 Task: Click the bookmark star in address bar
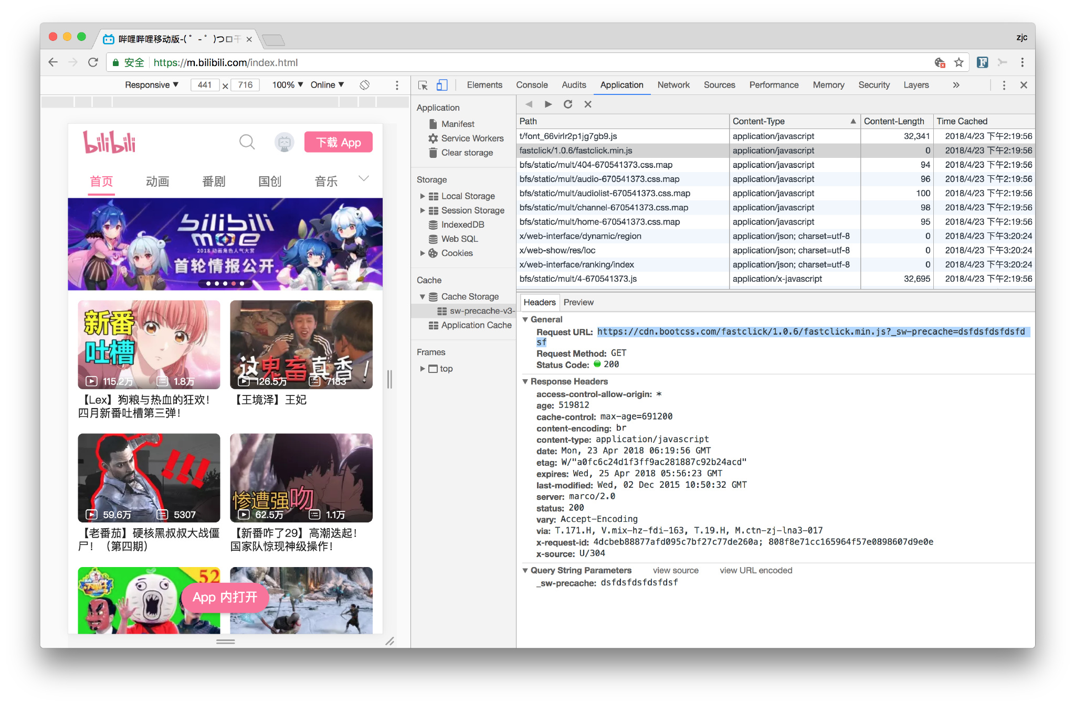(x=959, y=62)
